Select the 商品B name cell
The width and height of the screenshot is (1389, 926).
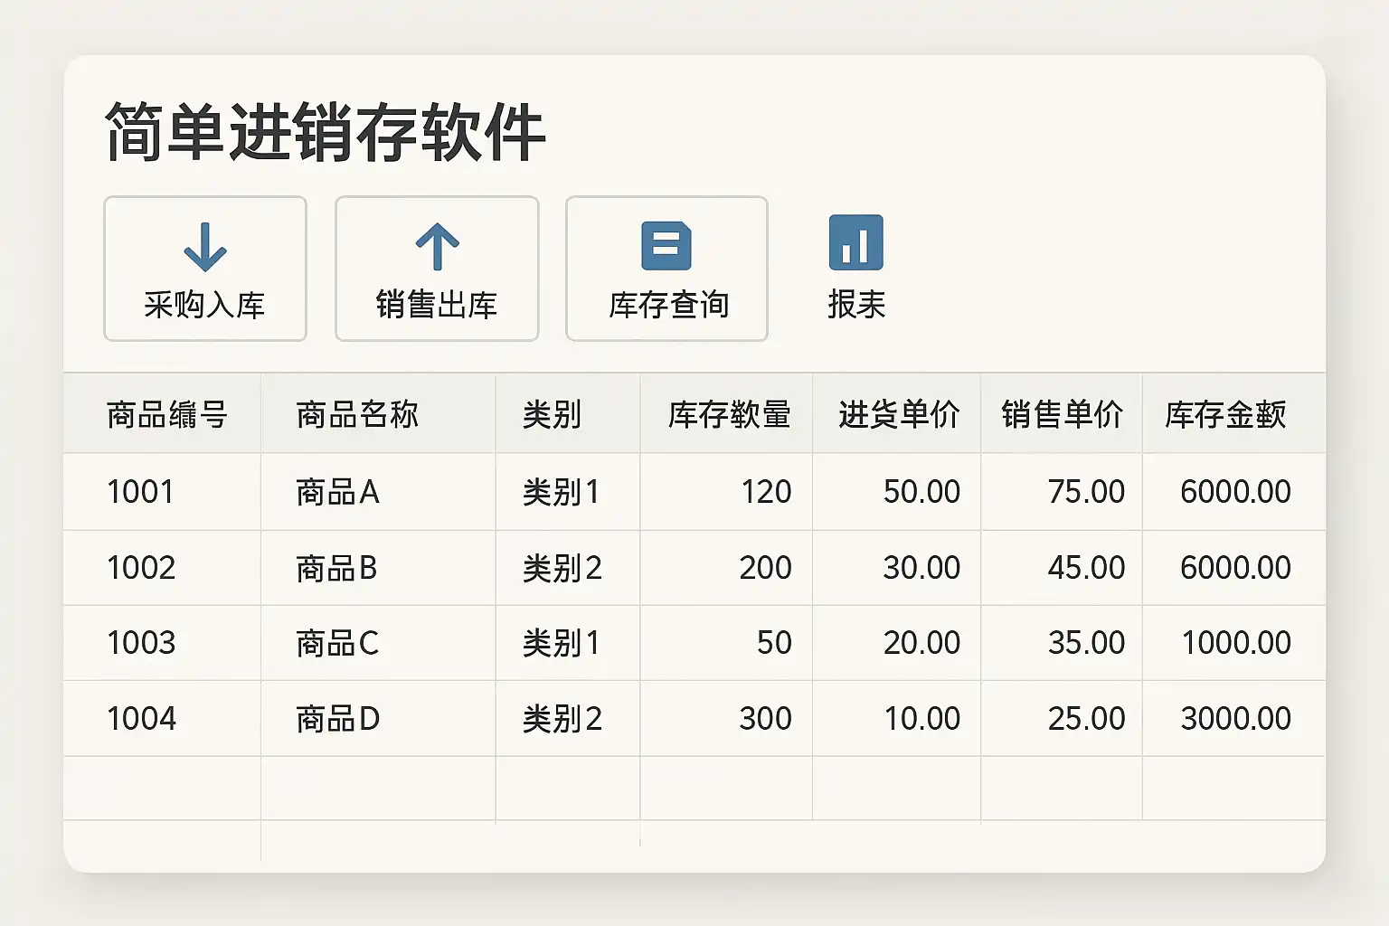[x=336, y=568]
